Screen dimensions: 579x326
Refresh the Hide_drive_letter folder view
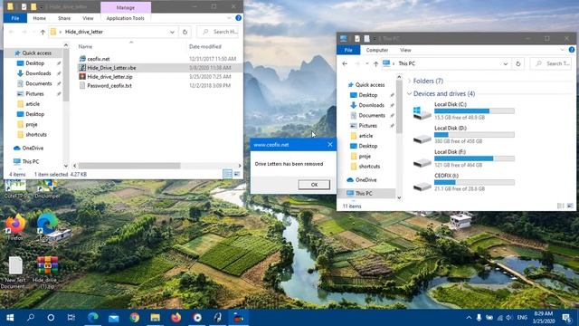pyautogui.click(x=185, y=33)
